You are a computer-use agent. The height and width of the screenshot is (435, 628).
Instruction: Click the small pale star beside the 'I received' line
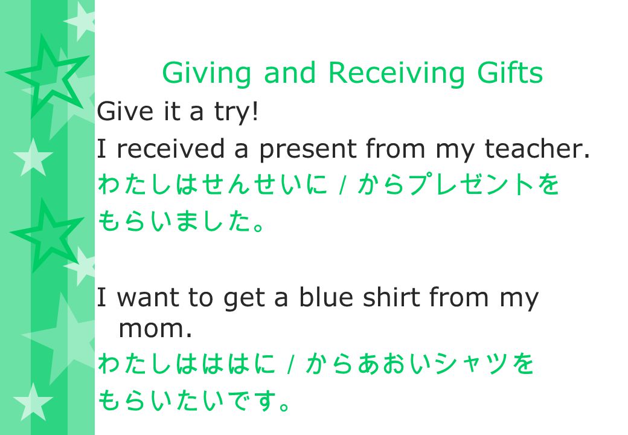(33, 158)
